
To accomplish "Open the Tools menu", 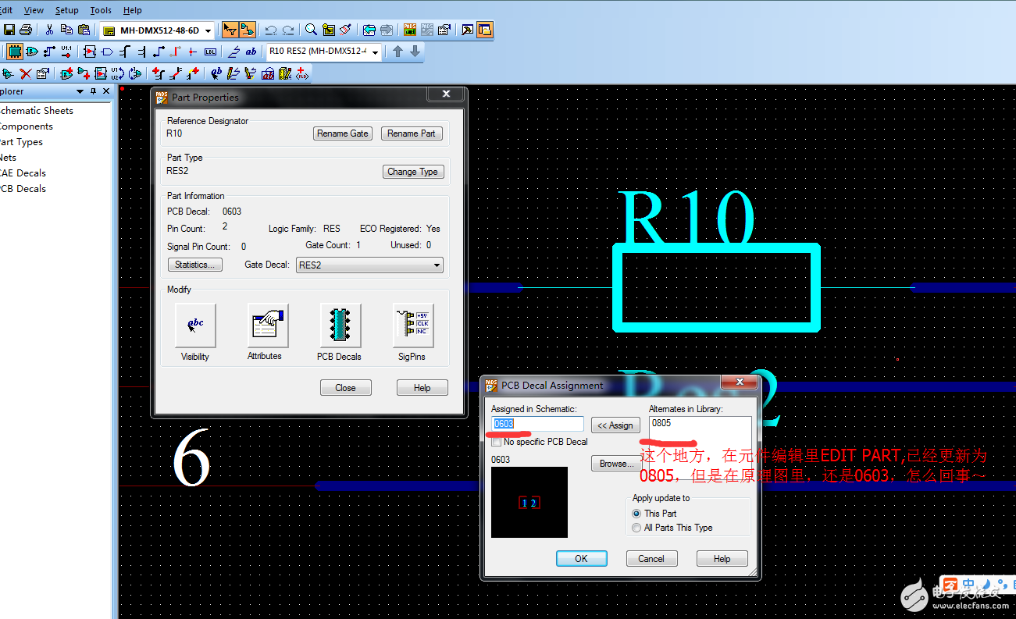I will click(x=101, y=10).
